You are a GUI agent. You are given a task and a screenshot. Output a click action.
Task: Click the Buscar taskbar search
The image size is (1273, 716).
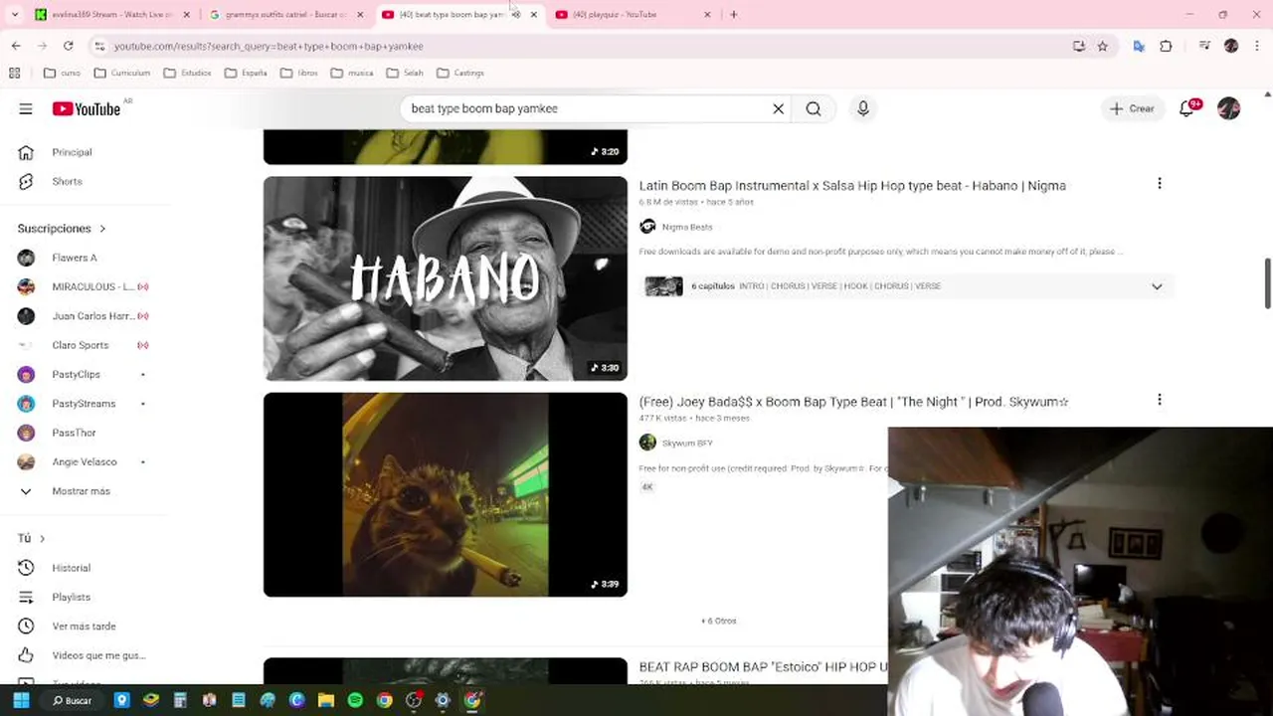[72, 700]
